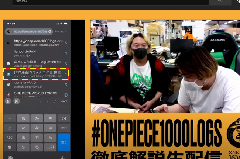
Task: Insert .com from the keyboard shortcut bar
Action: click(x=64, y=101)
